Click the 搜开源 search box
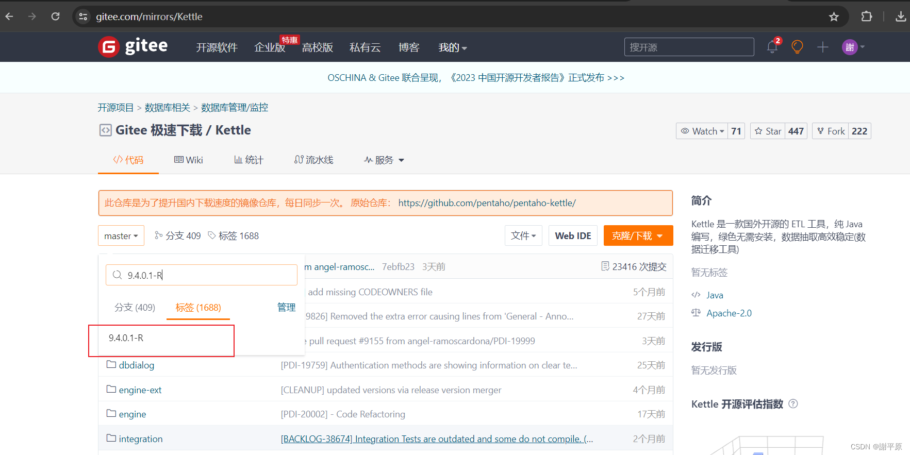Image resolution: width=910 pixels, height=455 pixels. (689, 47)
